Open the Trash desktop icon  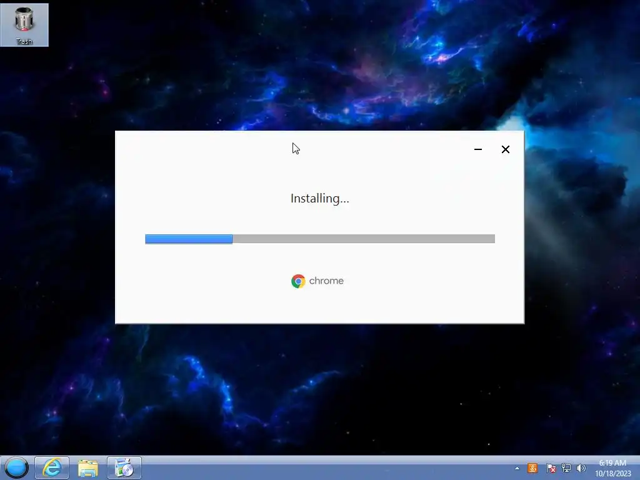point(24,24)
